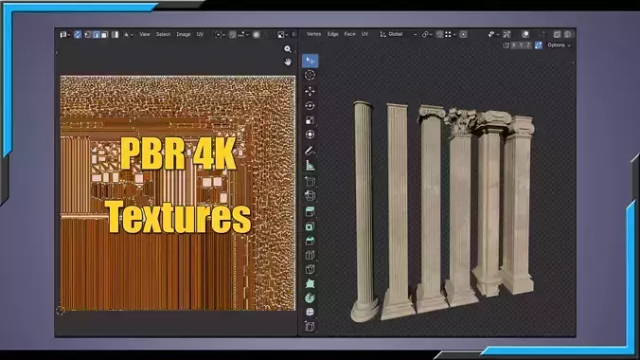Select the Annotate pencil tool
The image size is (640, 360).
(x=310, y=151)
